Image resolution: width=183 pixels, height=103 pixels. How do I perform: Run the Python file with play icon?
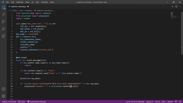173,7
